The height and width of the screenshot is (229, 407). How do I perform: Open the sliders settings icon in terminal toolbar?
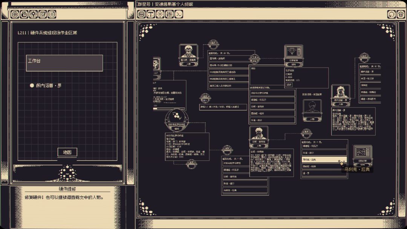pos(170,14)
